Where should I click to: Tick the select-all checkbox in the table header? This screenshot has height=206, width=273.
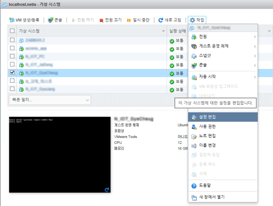(12, 31)
